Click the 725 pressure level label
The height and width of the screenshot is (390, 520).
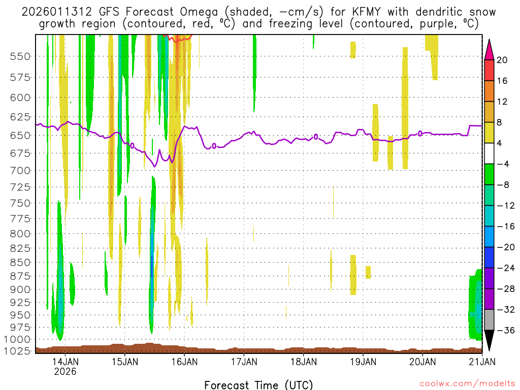point(20,187)
